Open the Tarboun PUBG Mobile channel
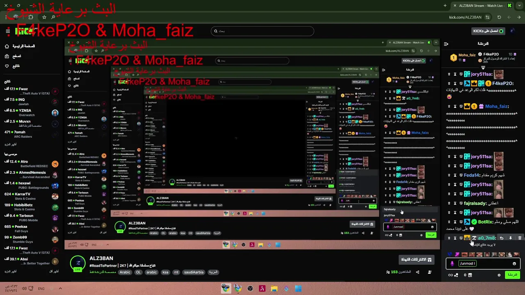Screen dimensions: 525x295 31,218
